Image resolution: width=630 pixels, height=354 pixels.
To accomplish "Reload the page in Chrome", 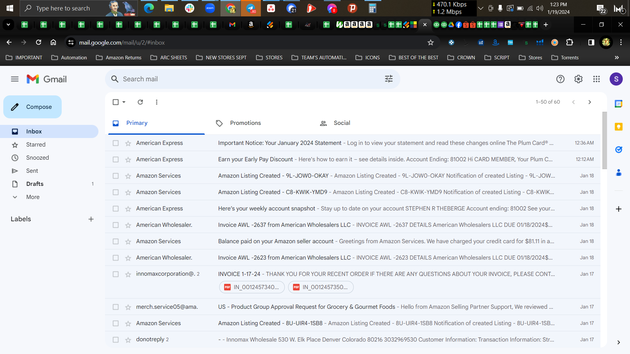I will pyautogui.click(x=39, y=42).
